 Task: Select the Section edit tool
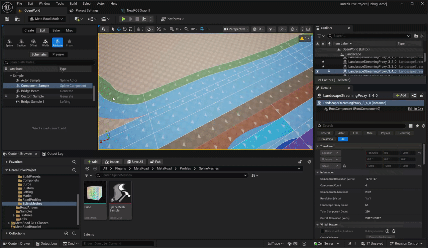(x=21, y=43)
